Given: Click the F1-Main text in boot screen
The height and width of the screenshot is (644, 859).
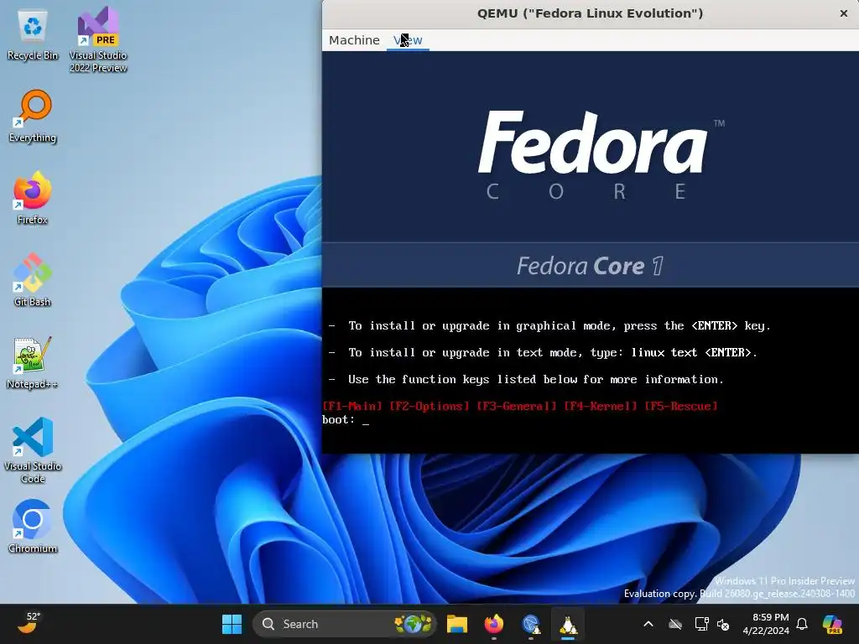Looking at the screenshot, I should tap(352, 407).
